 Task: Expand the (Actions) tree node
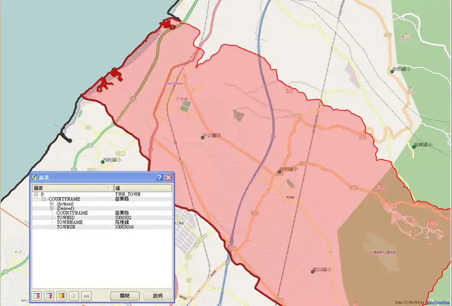(x=51, y=204)
